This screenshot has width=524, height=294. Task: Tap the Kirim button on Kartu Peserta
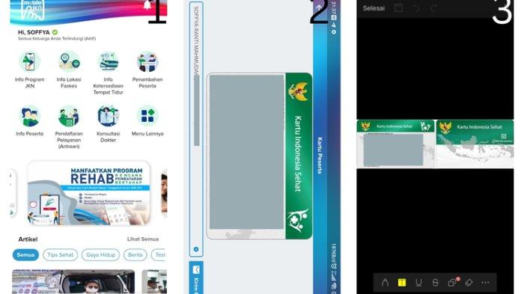(x=196, y=278)
